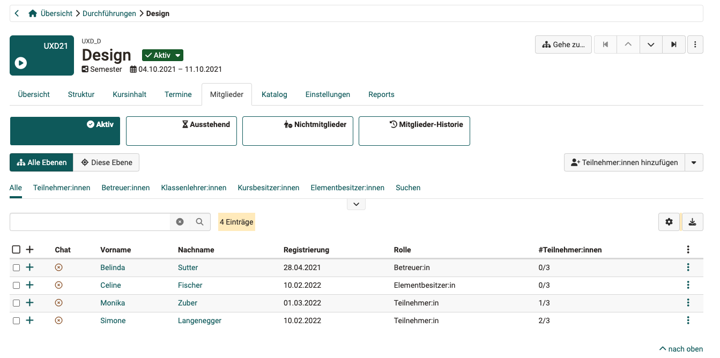The image size is (720, 358).
Task: Switch to the Übersicht tab
Action: 34,94
